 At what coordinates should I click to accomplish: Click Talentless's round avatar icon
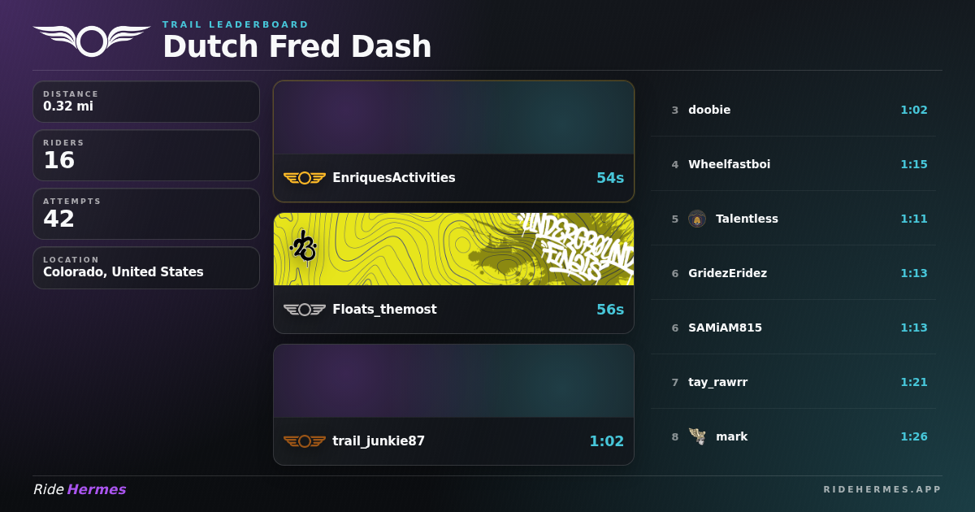coord(697,219)
